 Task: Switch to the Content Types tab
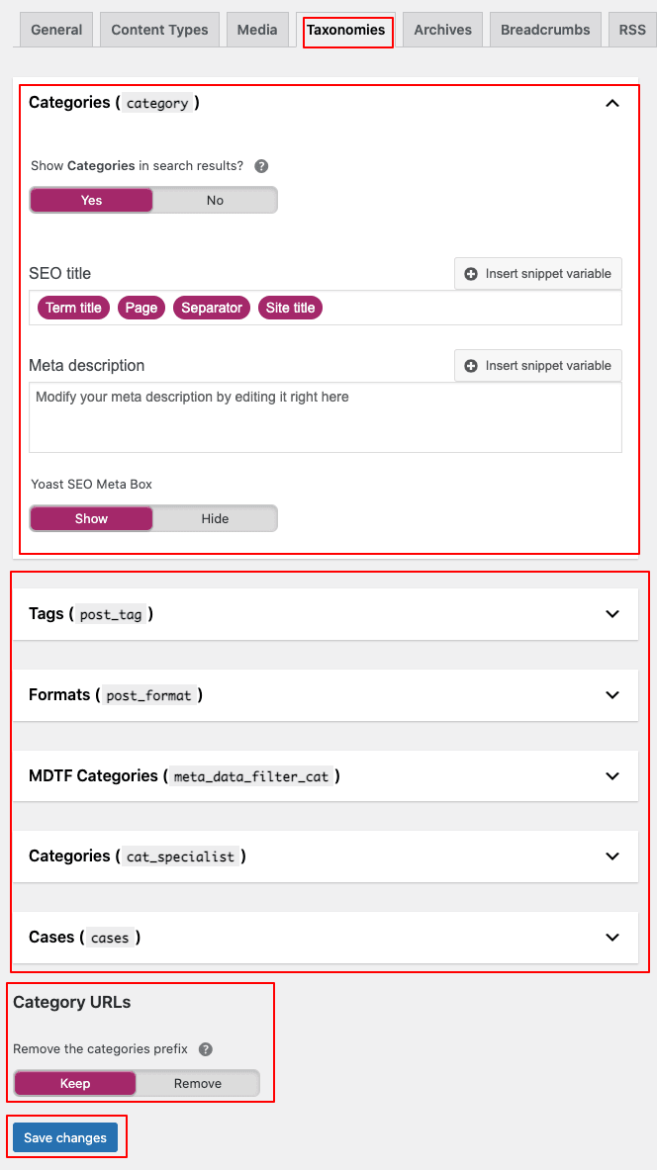tap(159, 30)
